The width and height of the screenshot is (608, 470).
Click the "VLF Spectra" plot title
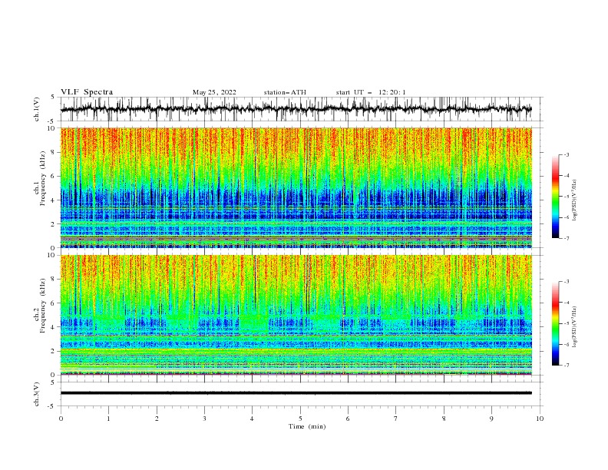(87, 92)
